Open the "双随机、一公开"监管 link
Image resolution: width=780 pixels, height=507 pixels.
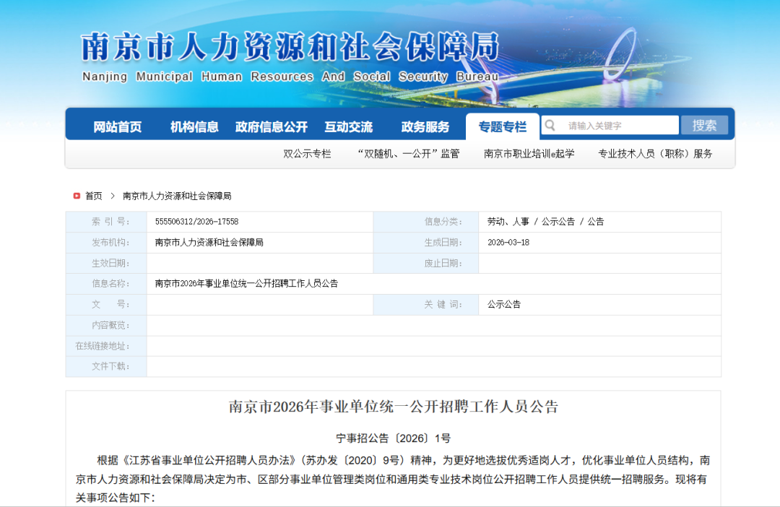click(x=408, y=154)
